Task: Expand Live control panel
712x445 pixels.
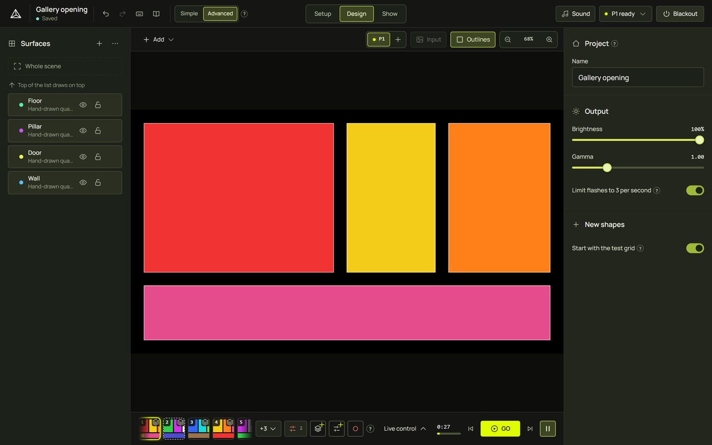Action: [405, 429]
